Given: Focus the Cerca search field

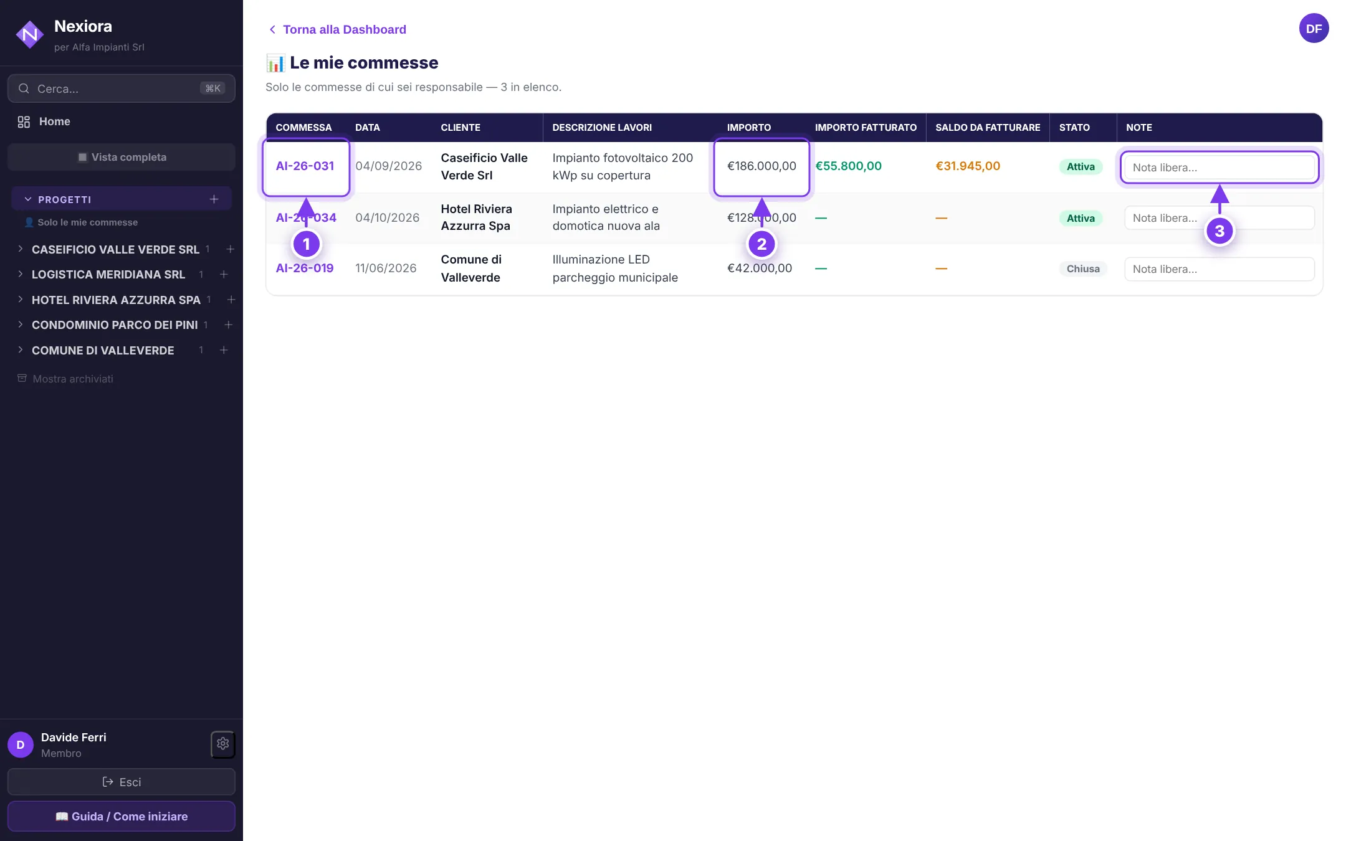Looking at the screenshot, I should [122, 88].
